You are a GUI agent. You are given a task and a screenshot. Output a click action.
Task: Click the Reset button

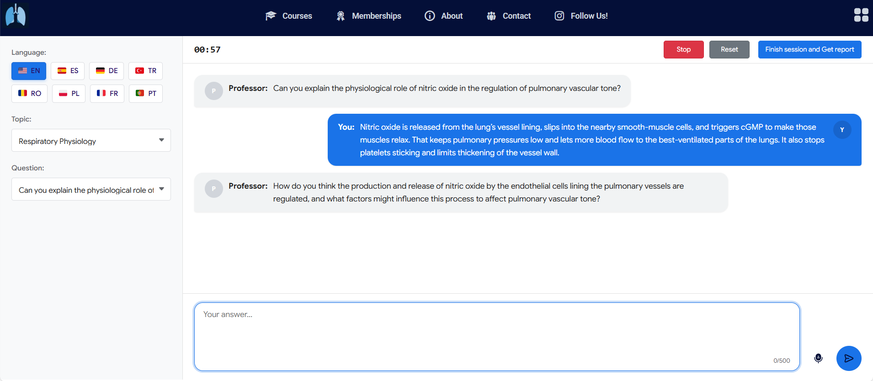point(729,49)
